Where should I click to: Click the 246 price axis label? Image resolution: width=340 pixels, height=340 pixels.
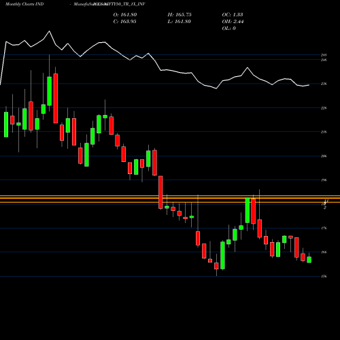point(324,60)
